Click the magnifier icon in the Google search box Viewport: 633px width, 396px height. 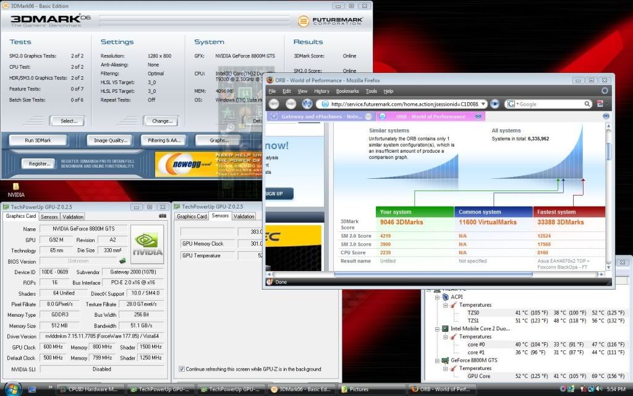587,104
